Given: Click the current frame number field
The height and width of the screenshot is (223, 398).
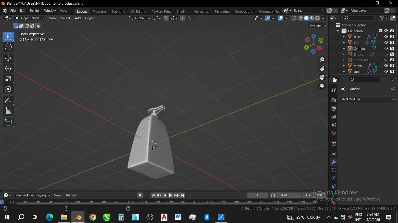Looking at the screenshot, I should click(x=257, y=195).
